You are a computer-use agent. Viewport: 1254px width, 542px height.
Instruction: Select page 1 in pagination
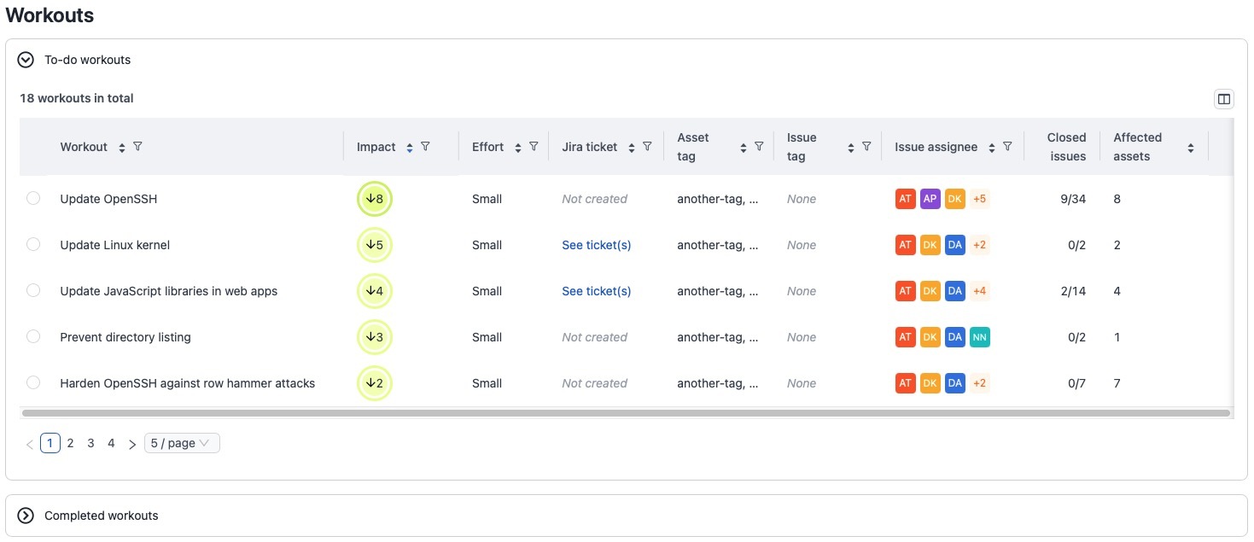click(x=50, y=443)
